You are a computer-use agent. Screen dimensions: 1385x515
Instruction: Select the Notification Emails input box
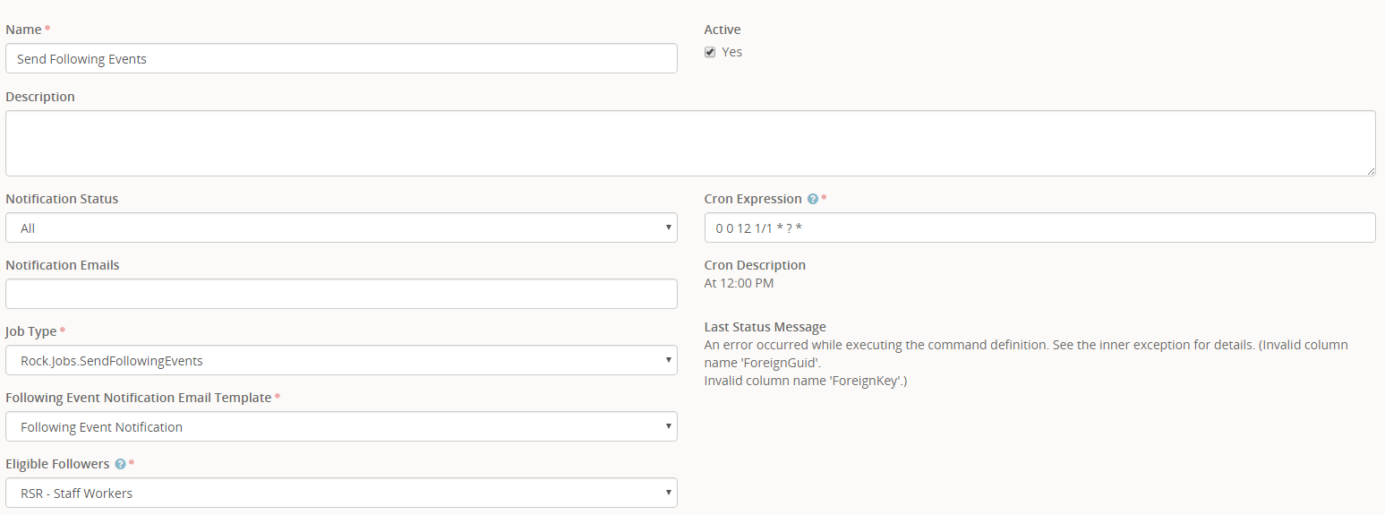(341, 294)
